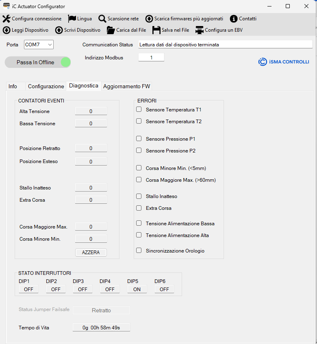Open Contatti info icon
Image resolution: width=317 pixels, height=344 pixels.
234,19
